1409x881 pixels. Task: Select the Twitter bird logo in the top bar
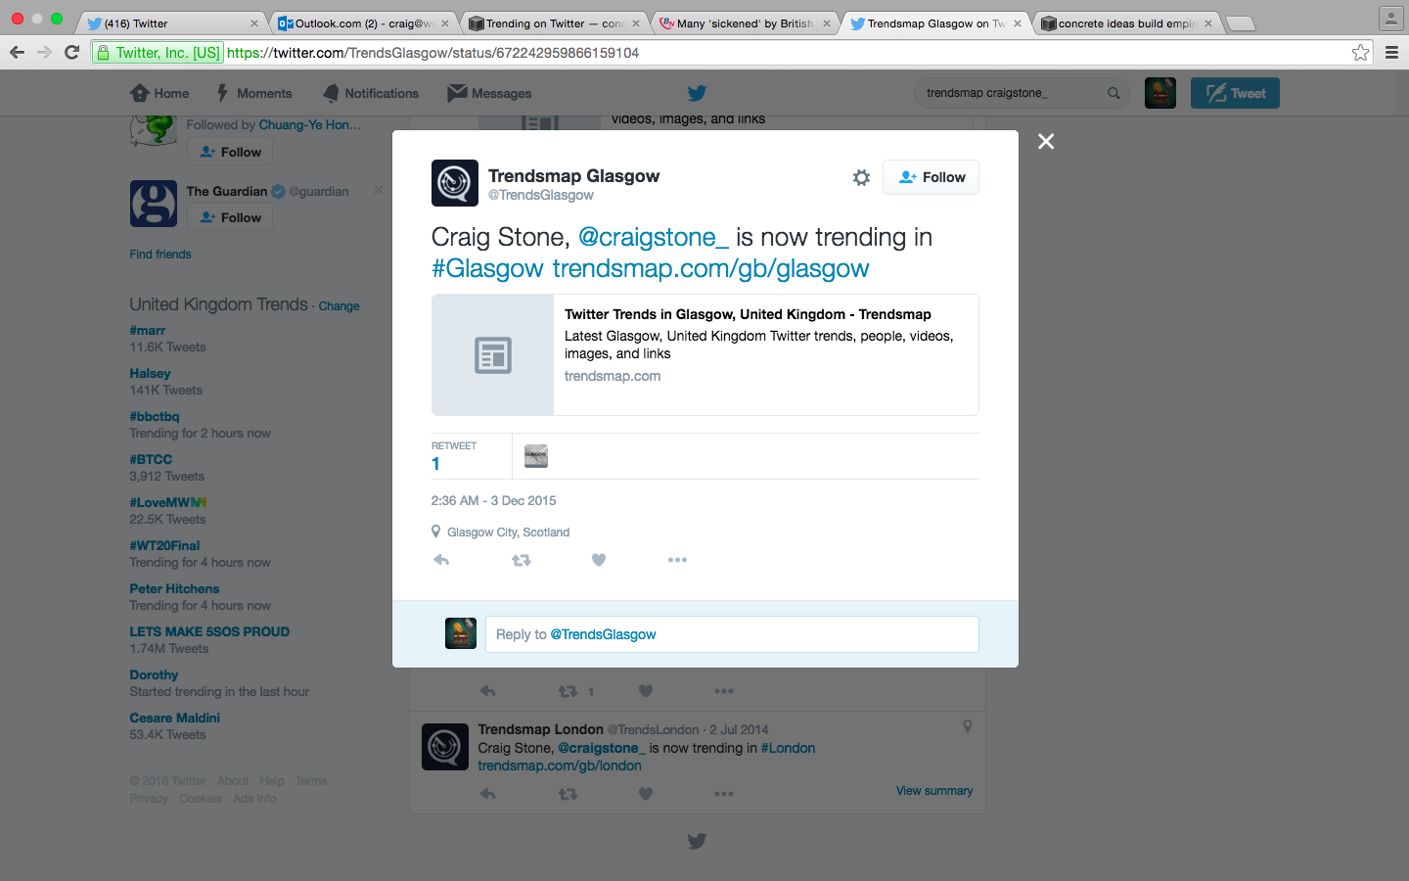click(697, 93)
